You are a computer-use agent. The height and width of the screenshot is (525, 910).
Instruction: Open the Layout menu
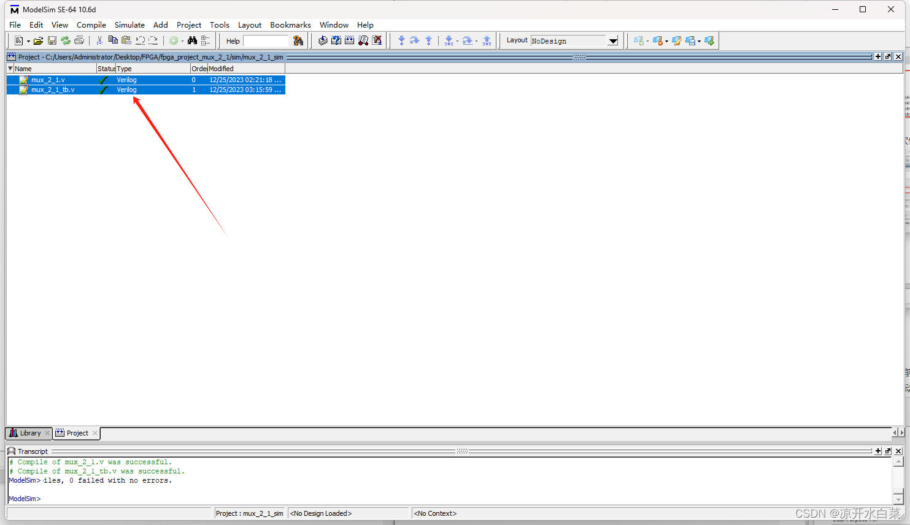coord(250,25)
